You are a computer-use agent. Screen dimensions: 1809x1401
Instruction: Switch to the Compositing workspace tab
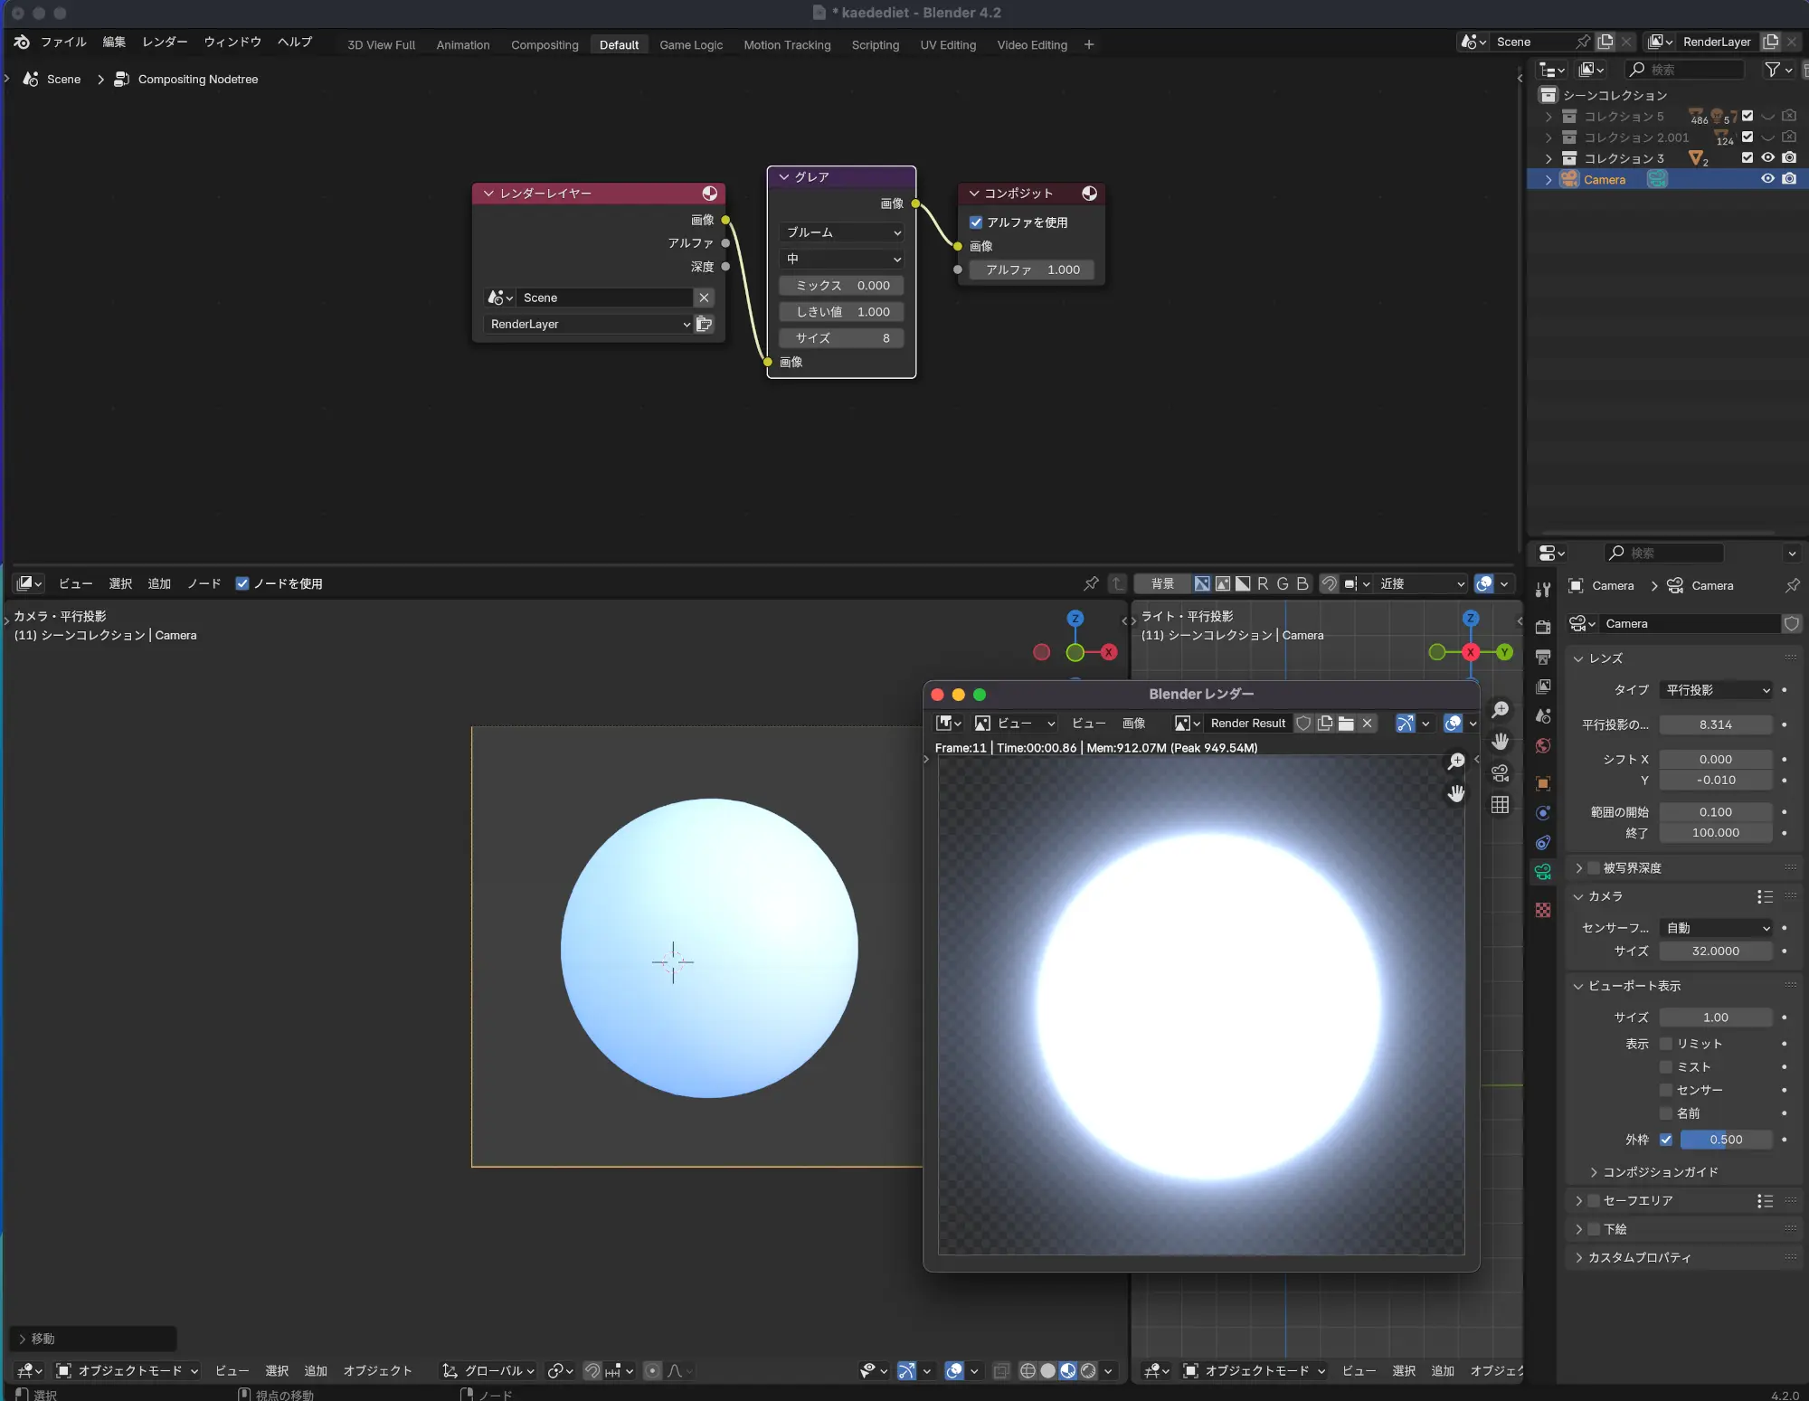coord(545,44)
